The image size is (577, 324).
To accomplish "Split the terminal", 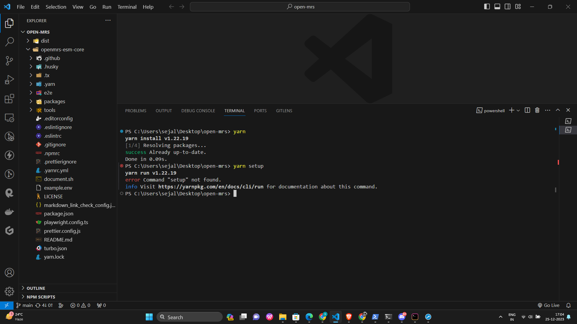I will pos(527,110).
